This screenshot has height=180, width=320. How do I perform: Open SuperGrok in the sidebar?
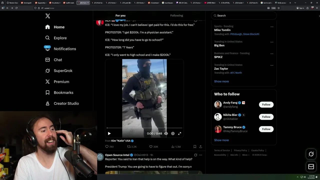coord(59,71)
